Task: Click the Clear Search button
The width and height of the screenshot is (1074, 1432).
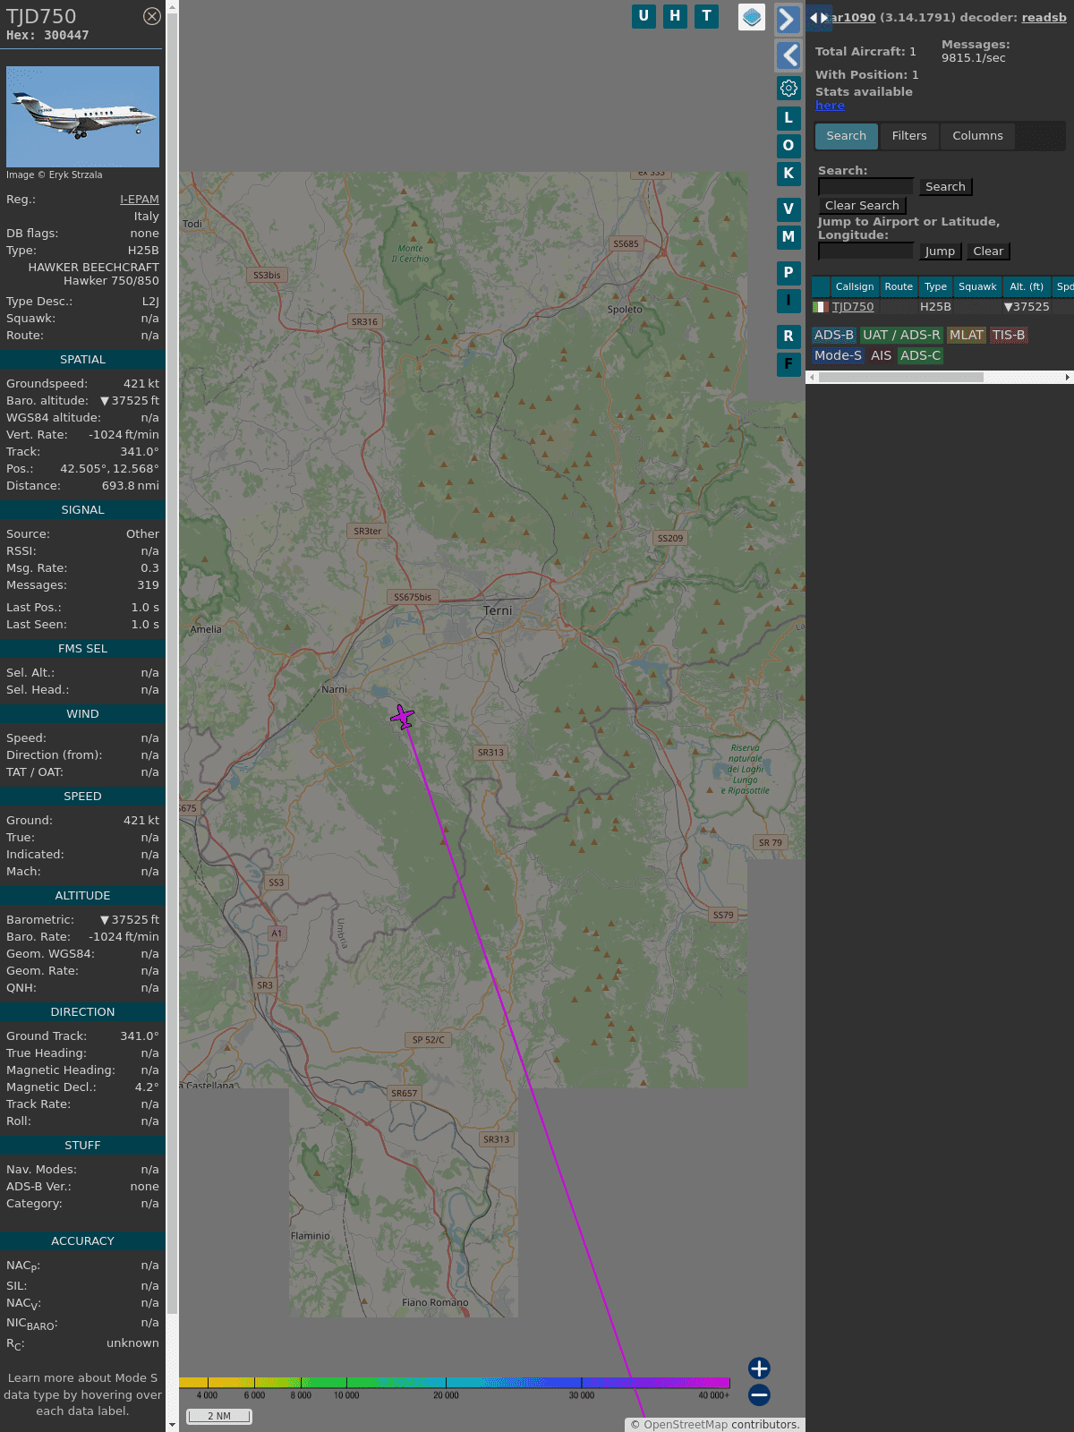Action: click(862, 206)
